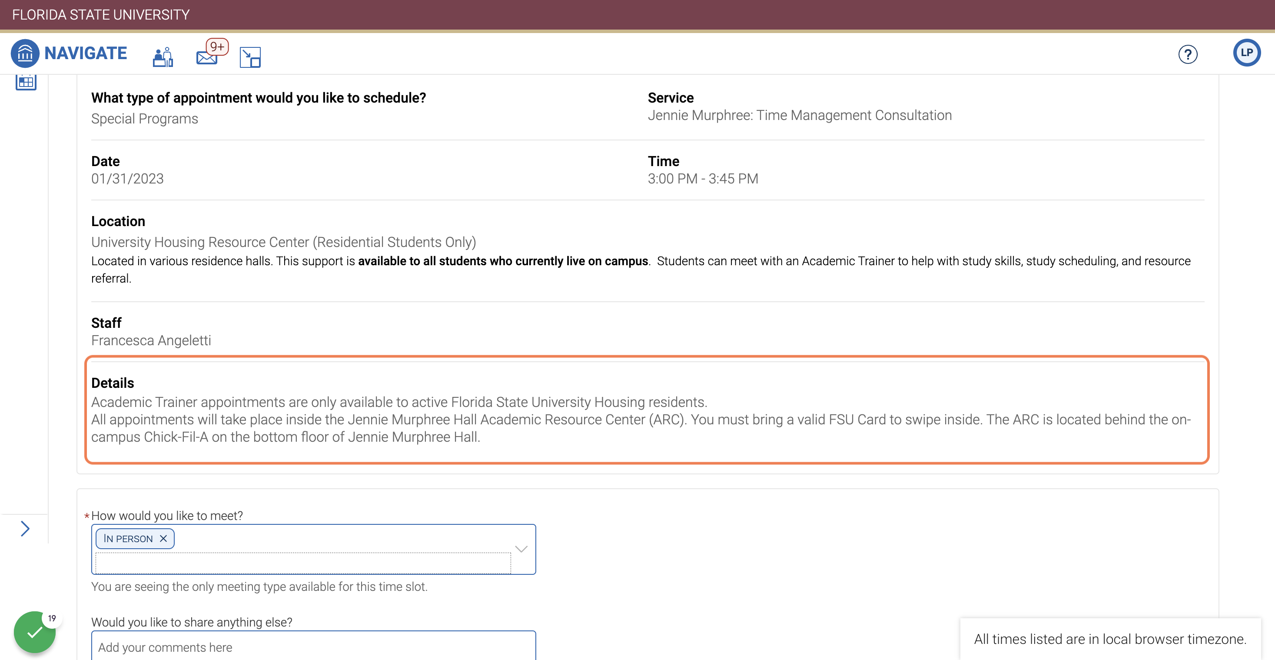This screenshot has width=1275, height=660.
Task: Click the Details heading
Action: 113,383
